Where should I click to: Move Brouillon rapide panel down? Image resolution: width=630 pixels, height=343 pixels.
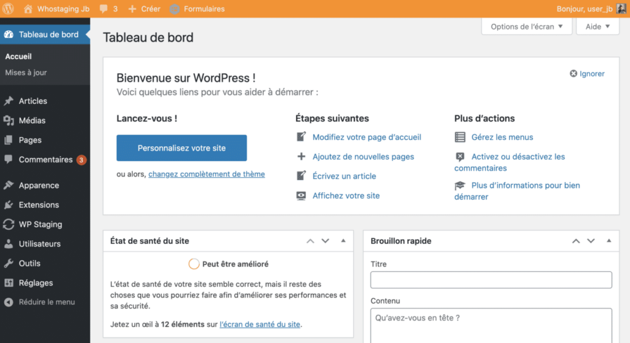pos(591,241)
